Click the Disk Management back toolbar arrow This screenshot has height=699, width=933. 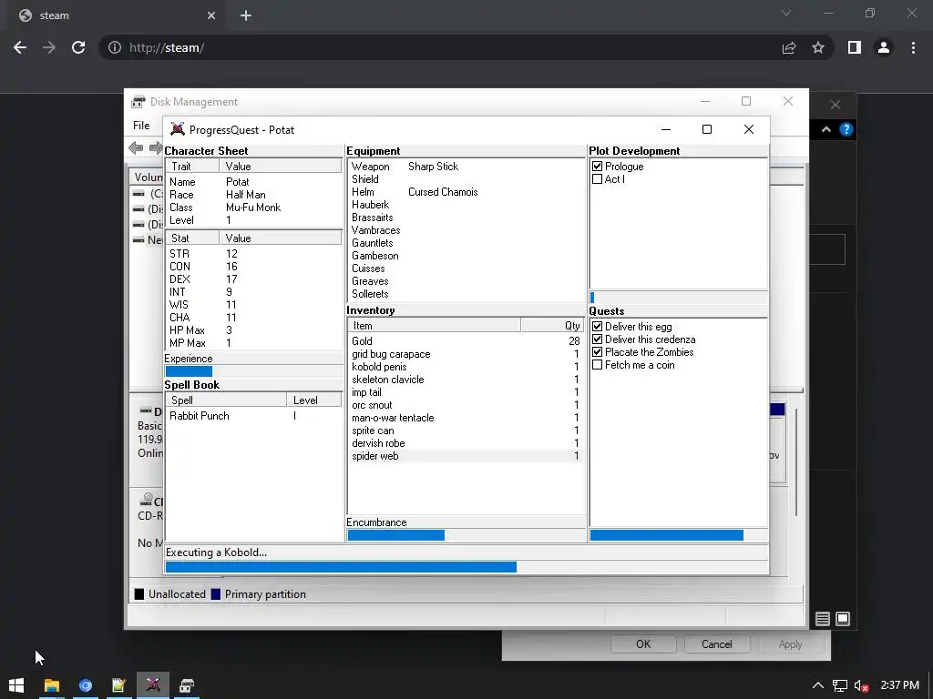tap(136, 147)
